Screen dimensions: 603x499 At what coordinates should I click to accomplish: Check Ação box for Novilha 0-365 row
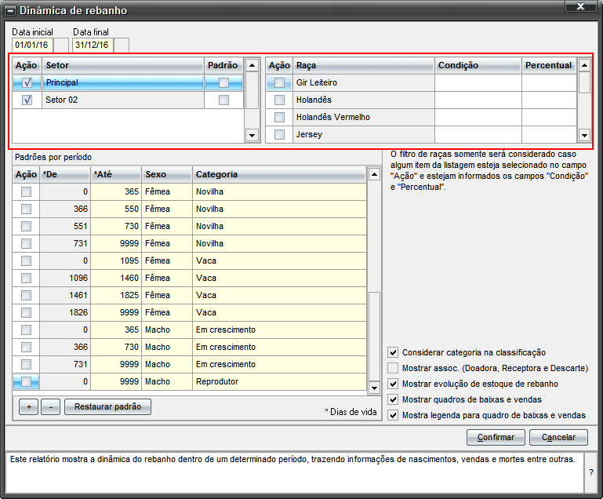pos(26,191)
